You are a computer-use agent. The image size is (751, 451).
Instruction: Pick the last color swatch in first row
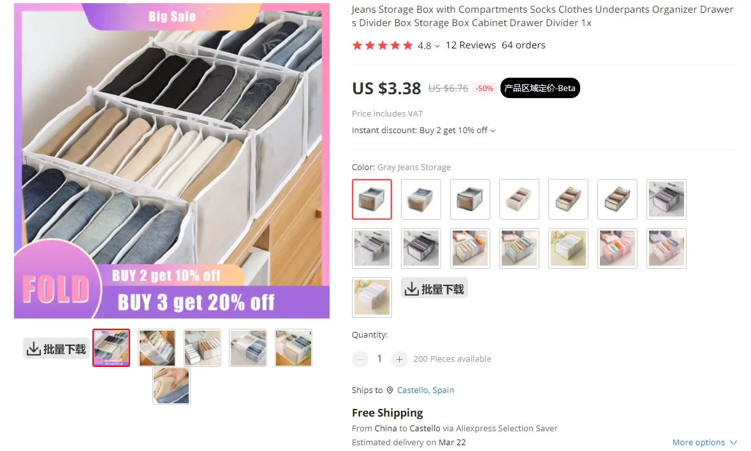pos(667,199)
